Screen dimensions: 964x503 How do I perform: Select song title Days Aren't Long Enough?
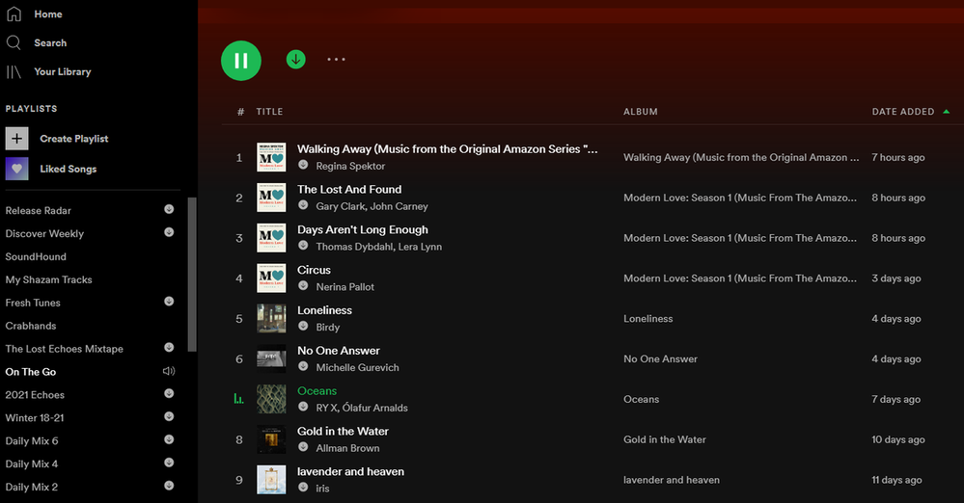[363, 229]
